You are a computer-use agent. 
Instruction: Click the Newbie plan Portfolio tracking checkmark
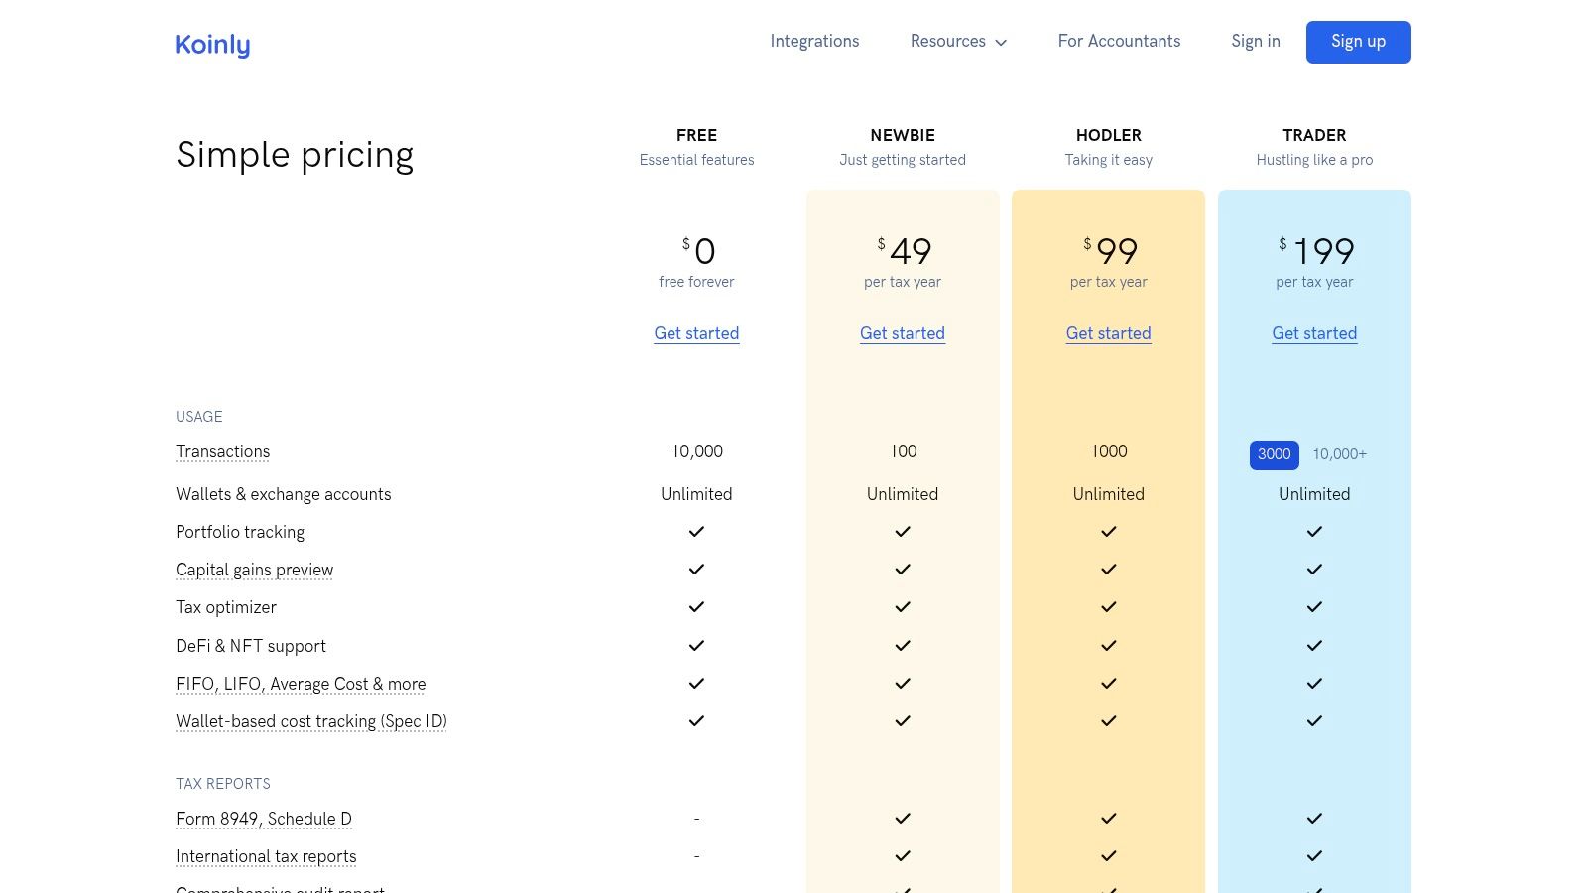click(903, 532)
